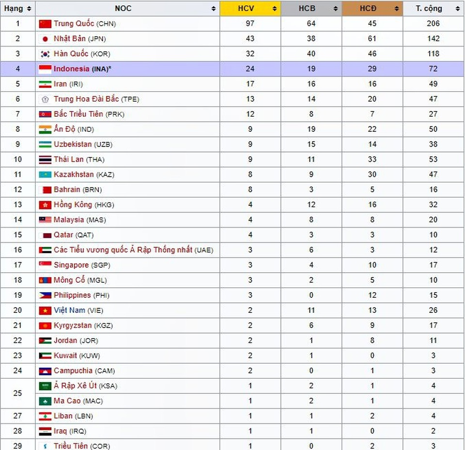Open the Indonesia link
The height and width of the screenshot is (450, 465).
pos(72,69)
